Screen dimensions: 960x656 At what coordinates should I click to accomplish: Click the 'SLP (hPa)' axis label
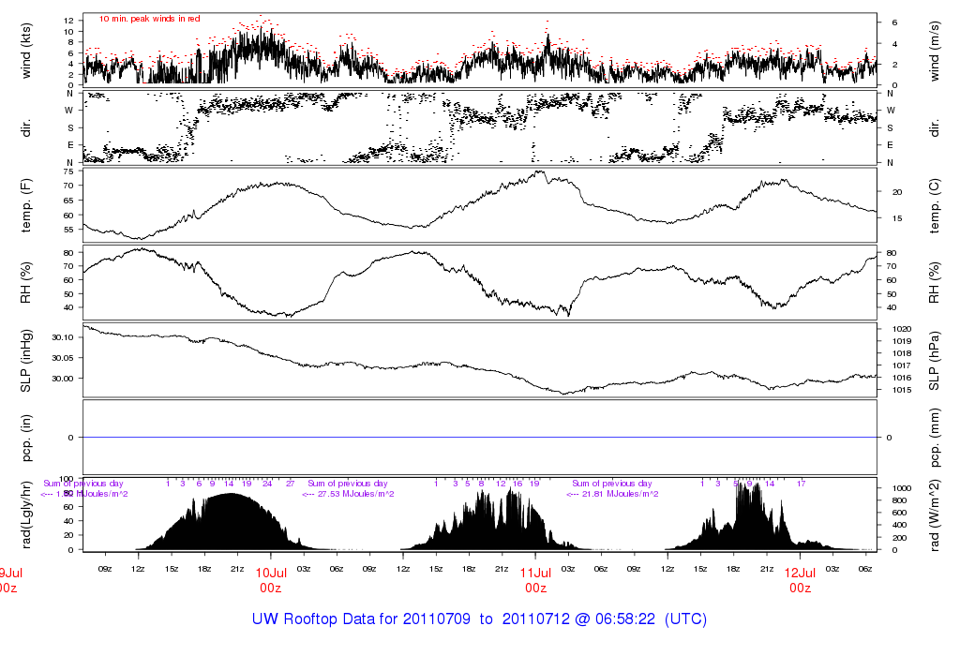tap(935, 361)
